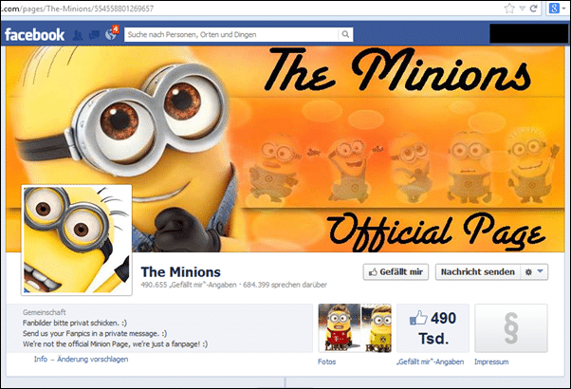This screenshot has height=389, width=571.
Task: Click The Minions page title
Action: 180,272
